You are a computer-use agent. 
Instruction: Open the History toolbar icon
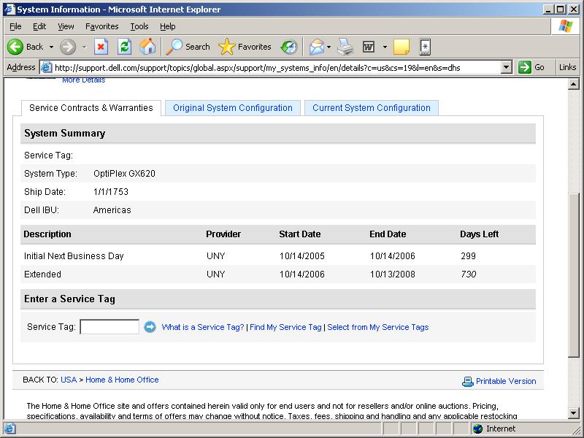coord(289,47)
